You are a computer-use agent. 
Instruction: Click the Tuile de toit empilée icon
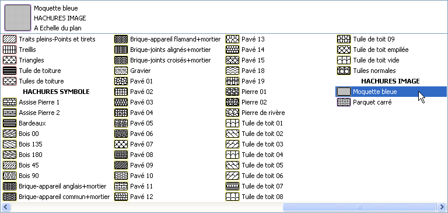[x=344, y=50]
